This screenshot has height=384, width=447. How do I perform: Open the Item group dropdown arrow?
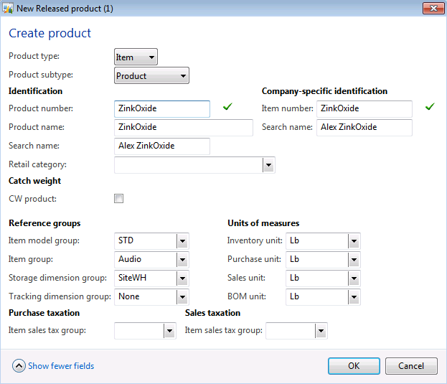click(182, 260)
